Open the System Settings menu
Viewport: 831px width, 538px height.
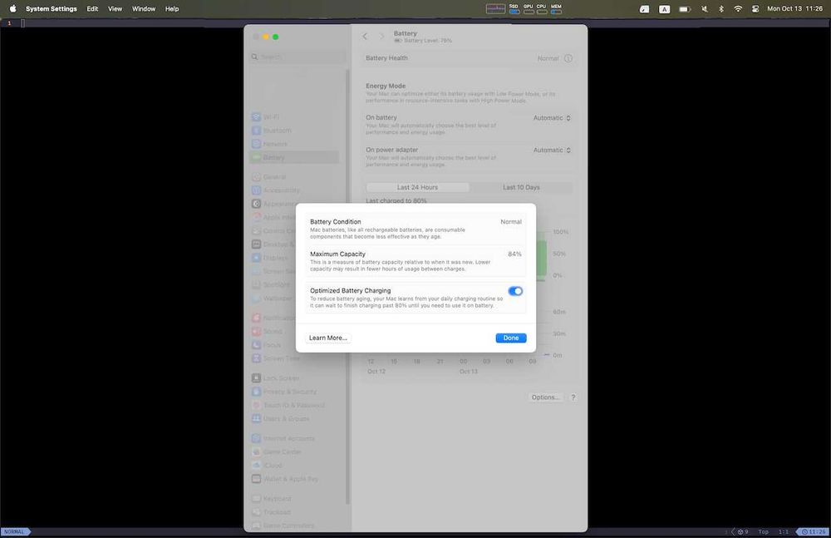pyautogui.click(x=52, y=8)
